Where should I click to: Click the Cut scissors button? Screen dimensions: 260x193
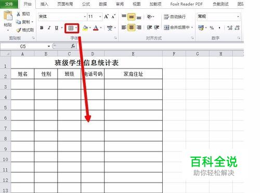click(23, 14)
